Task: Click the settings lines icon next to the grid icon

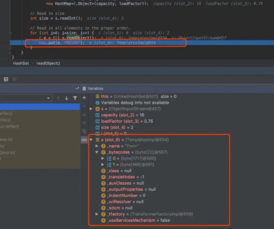Action: 15,79
